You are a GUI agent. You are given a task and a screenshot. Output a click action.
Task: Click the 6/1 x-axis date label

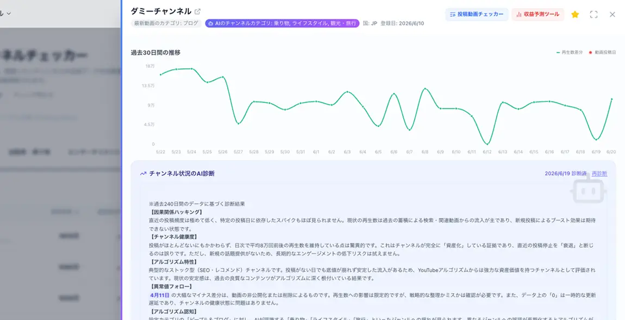(316, 152)
